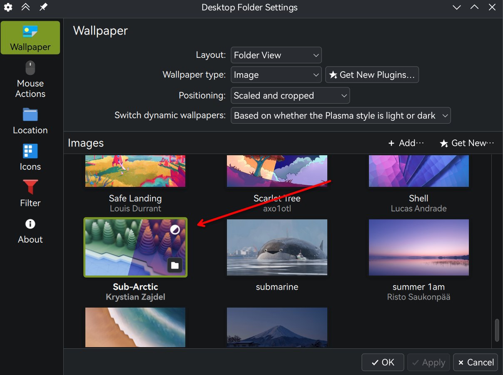The height and width of the screenshot is (375, 503).
Task: Open the Switch dynamic wallpapers dropdown
Action: 341,115
